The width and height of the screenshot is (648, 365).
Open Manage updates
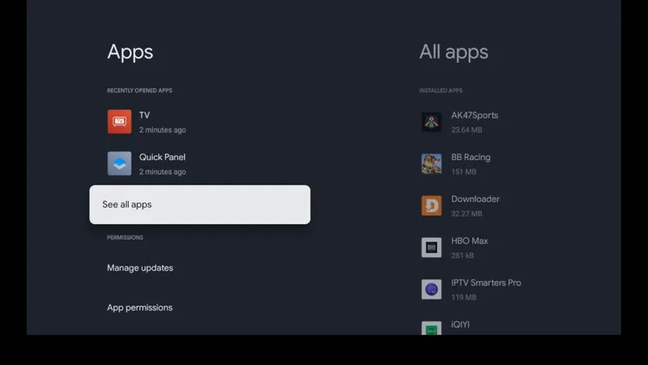click(140, 268)
